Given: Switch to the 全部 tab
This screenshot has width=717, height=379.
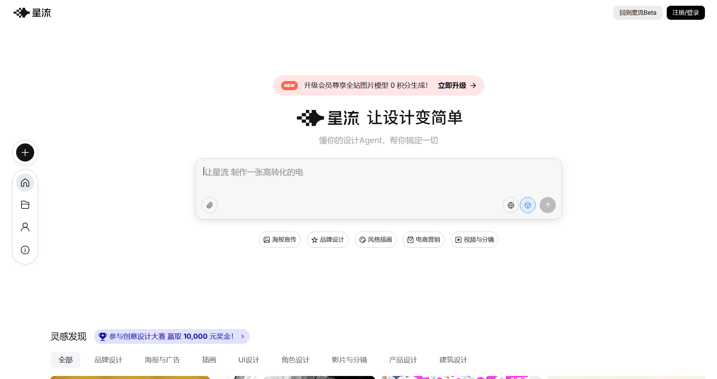Looking at the screenshot, I should [65, 360].
